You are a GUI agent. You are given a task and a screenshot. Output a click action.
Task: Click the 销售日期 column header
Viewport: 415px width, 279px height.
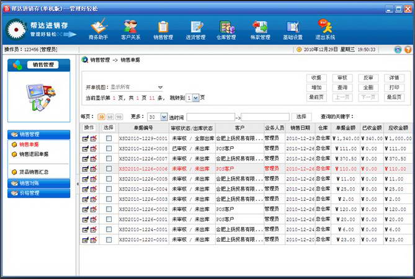pyautogui.click(x=300, y=128)
